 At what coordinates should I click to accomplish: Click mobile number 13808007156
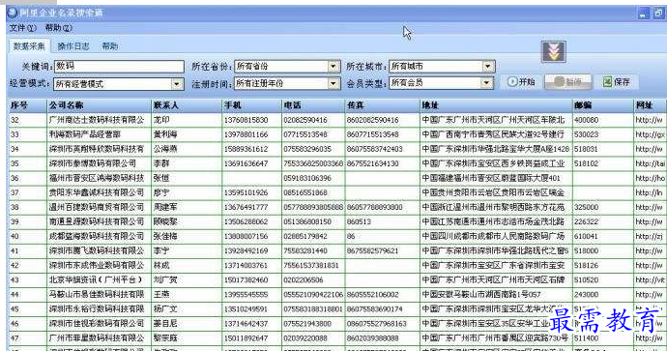(x=246, y=236)
